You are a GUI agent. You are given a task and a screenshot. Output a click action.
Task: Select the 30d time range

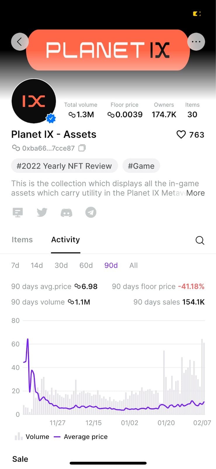(x=61, y=265)
